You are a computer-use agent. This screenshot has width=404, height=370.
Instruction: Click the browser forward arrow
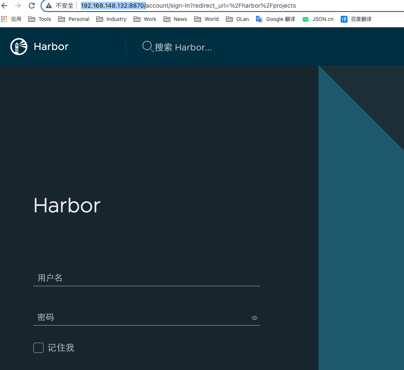(18, 6)
